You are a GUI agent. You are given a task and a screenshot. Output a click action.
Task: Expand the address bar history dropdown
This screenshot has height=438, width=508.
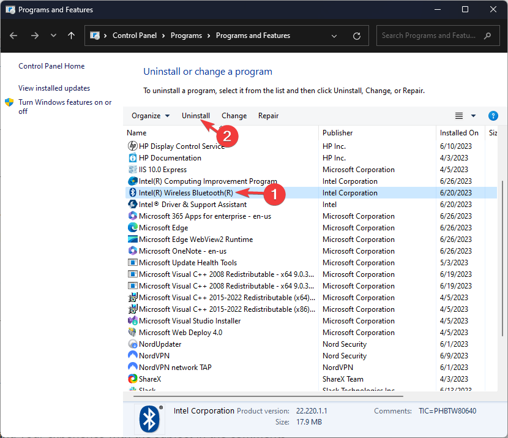(334, 36)
